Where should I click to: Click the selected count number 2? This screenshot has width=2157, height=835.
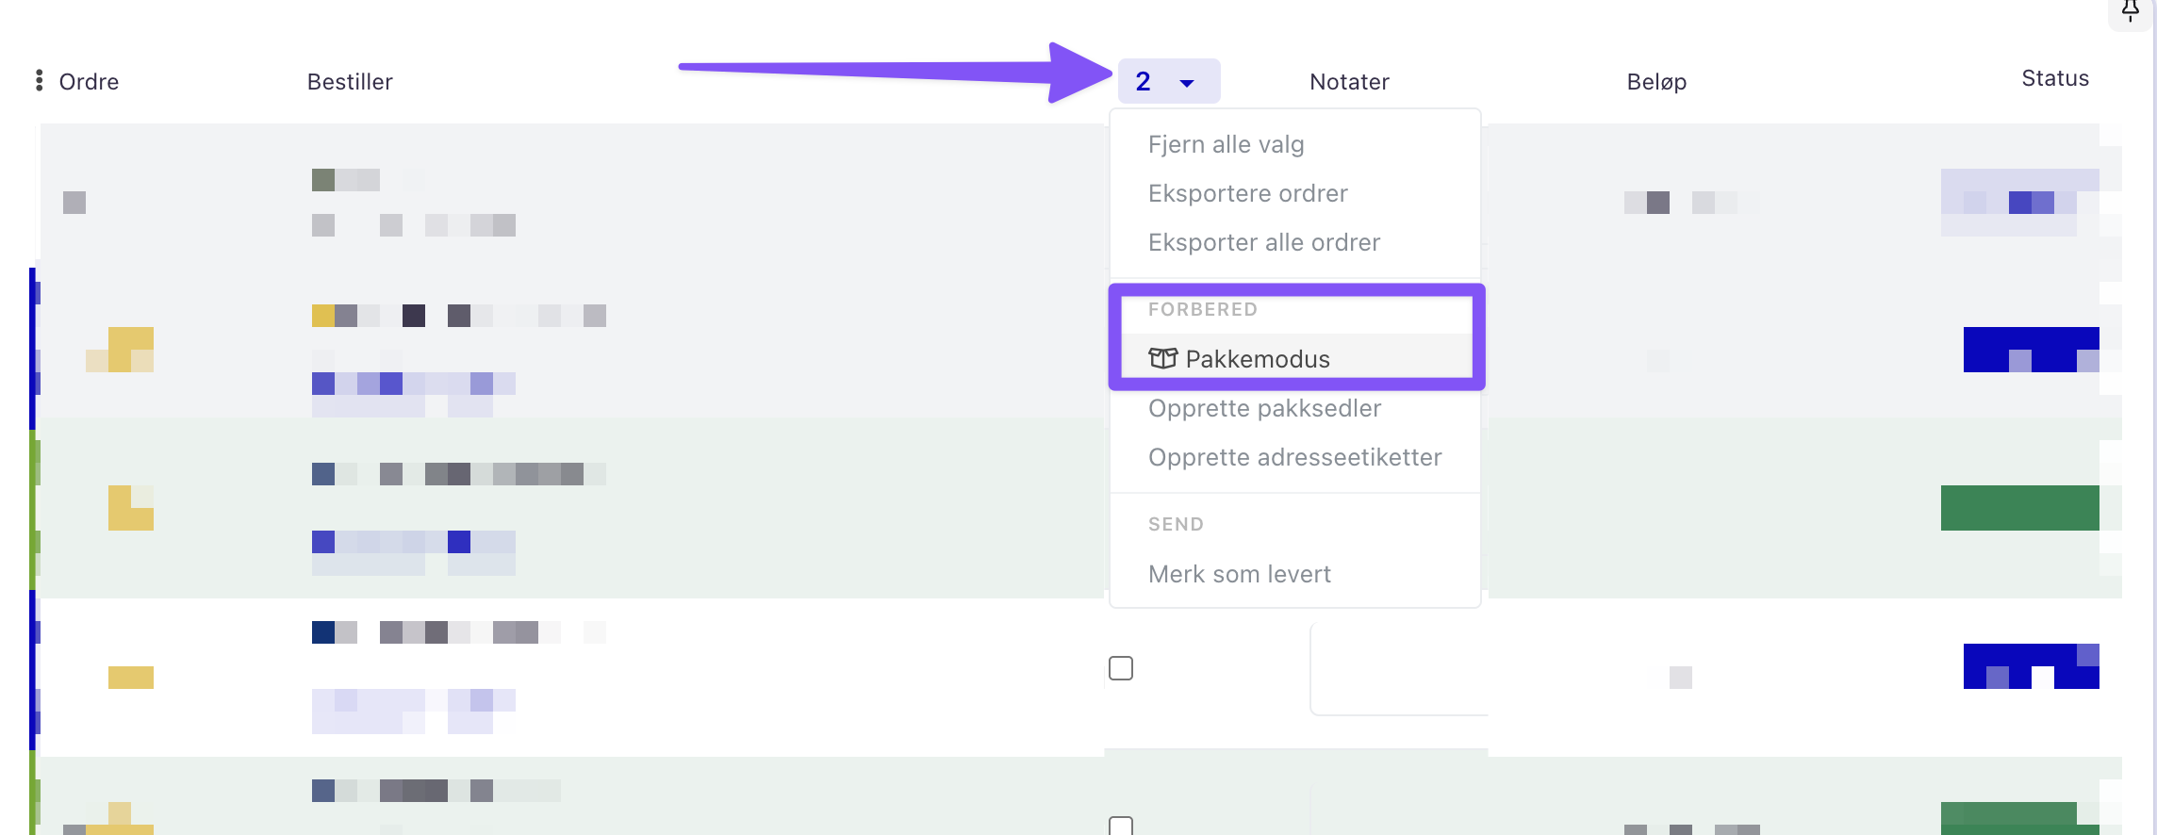click(x=1143, y=82)
